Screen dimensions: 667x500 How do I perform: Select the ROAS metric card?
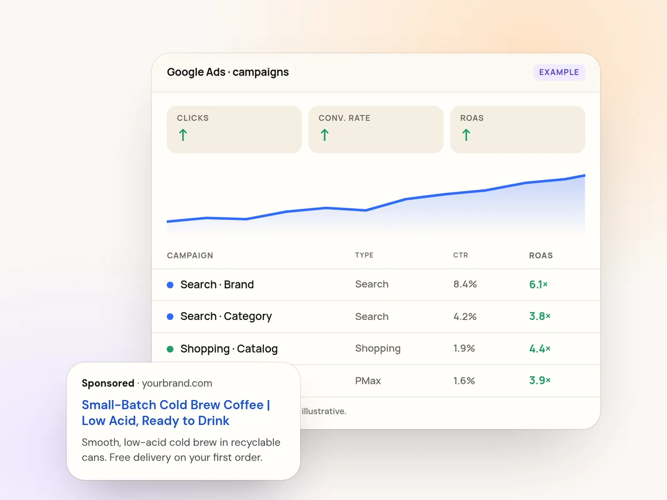click(517, 129)
